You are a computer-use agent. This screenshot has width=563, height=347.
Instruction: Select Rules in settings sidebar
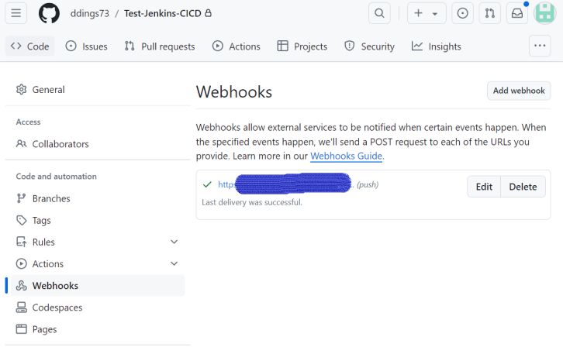(x=98, y=242)
